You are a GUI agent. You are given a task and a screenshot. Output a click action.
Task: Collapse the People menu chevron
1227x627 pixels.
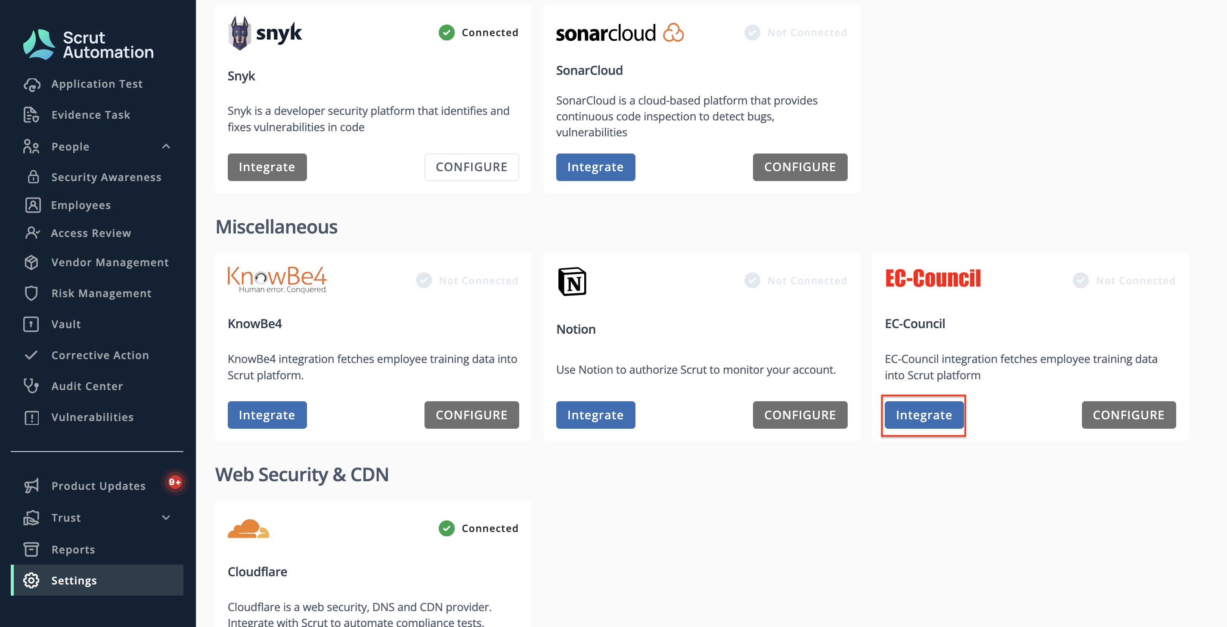tap(166, 147)
